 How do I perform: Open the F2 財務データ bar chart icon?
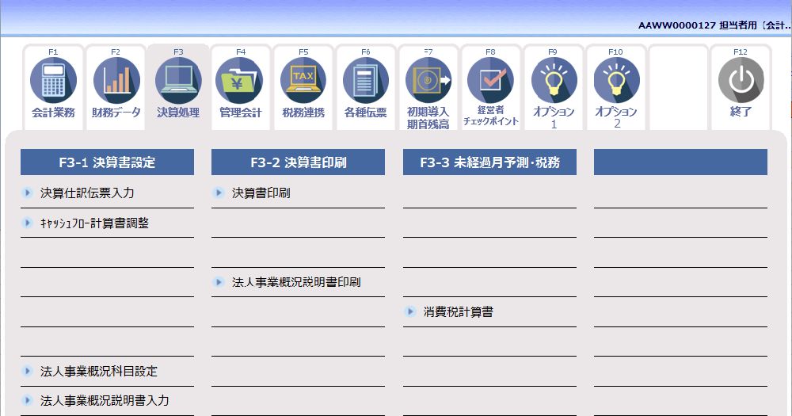[116, 80]
